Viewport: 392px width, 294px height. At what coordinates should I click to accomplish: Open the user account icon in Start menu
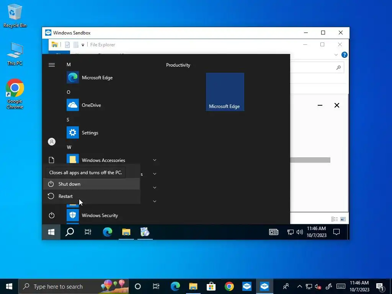[x=52, y=142]
